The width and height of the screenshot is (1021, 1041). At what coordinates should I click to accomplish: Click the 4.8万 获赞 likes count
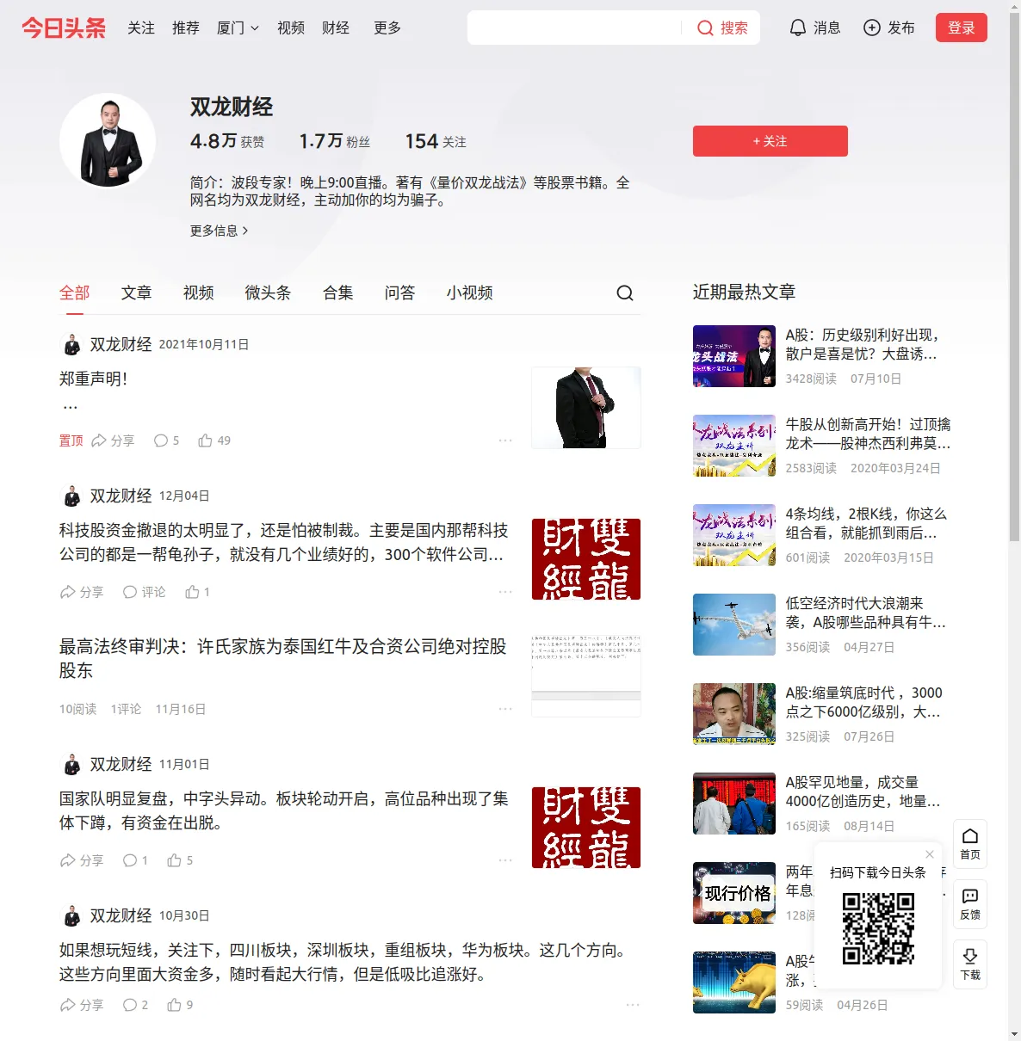pyautogui.click(x=227, y=141)
